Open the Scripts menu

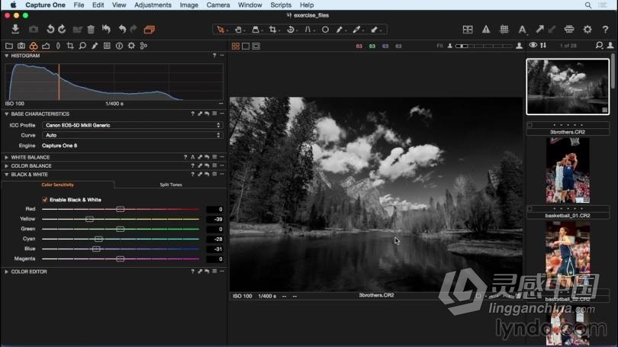point(281,5)
